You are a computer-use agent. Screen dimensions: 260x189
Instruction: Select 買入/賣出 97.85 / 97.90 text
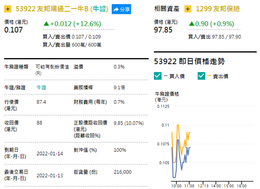point(214,37)
